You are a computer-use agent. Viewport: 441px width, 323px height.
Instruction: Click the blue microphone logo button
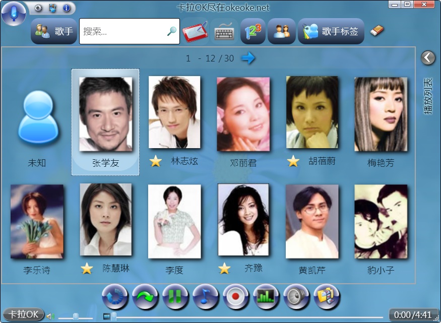(13, 13)
